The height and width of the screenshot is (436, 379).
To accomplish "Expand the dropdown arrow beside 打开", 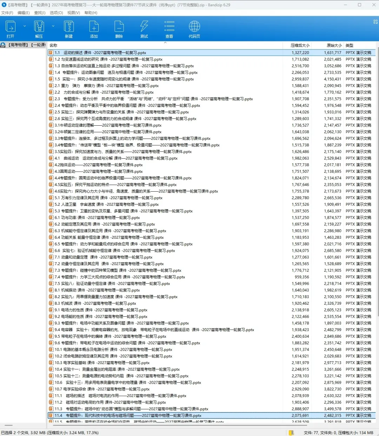I will 25,26.
